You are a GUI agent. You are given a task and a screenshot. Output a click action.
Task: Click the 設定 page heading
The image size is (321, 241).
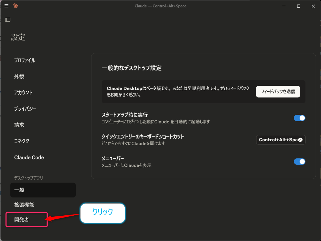tap(18, 37)
